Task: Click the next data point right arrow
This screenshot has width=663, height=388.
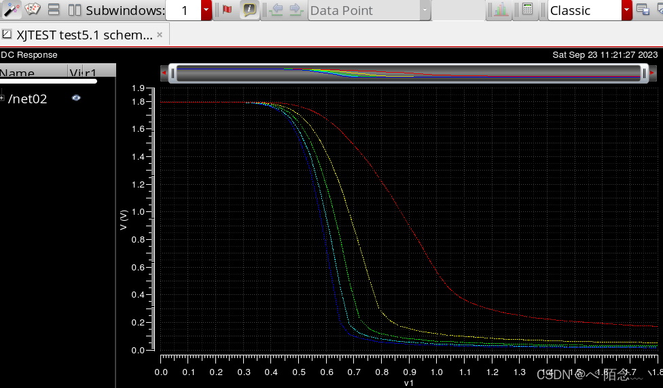Action: point(296,10)
